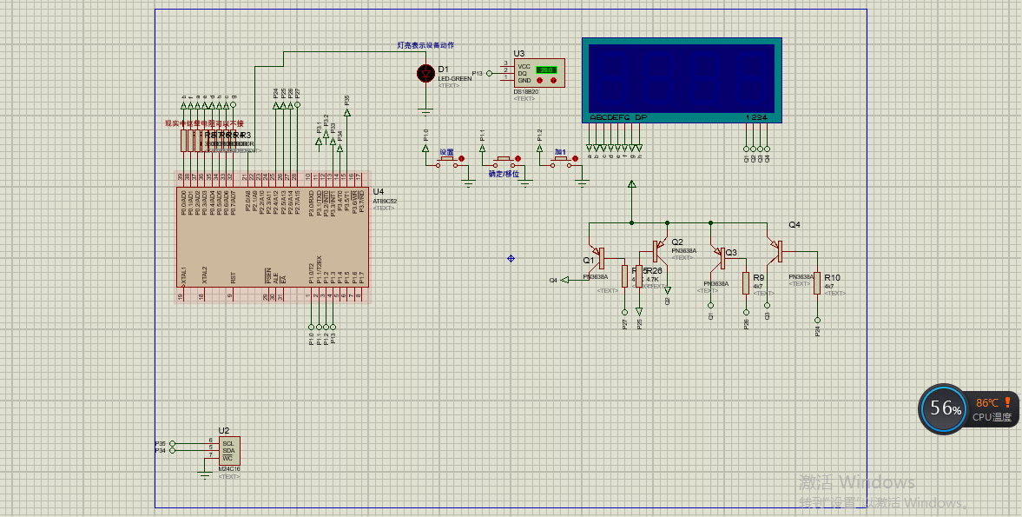Click the P1.1 terminal by 确定/移位 button
The height and width of the screenshot is (517, 1022).
coord(482,149)
